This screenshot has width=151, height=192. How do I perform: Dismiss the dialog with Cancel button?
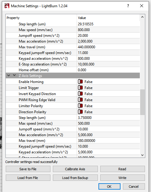pos(134,187)
